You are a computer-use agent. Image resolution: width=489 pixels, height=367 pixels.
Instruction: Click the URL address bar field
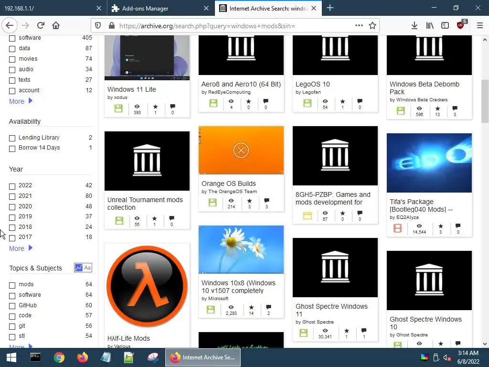[x=235, y=26]
